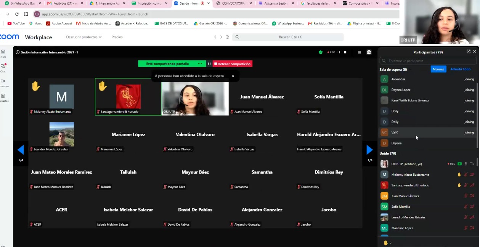The image size is (480, 247).
Task: Click the Santiago vanderbilt hurtado video tile
Action: 128,96
